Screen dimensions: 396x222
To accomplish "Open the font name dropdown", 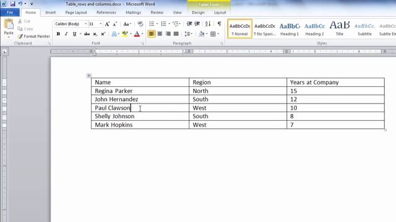I will tap(85, 24).
